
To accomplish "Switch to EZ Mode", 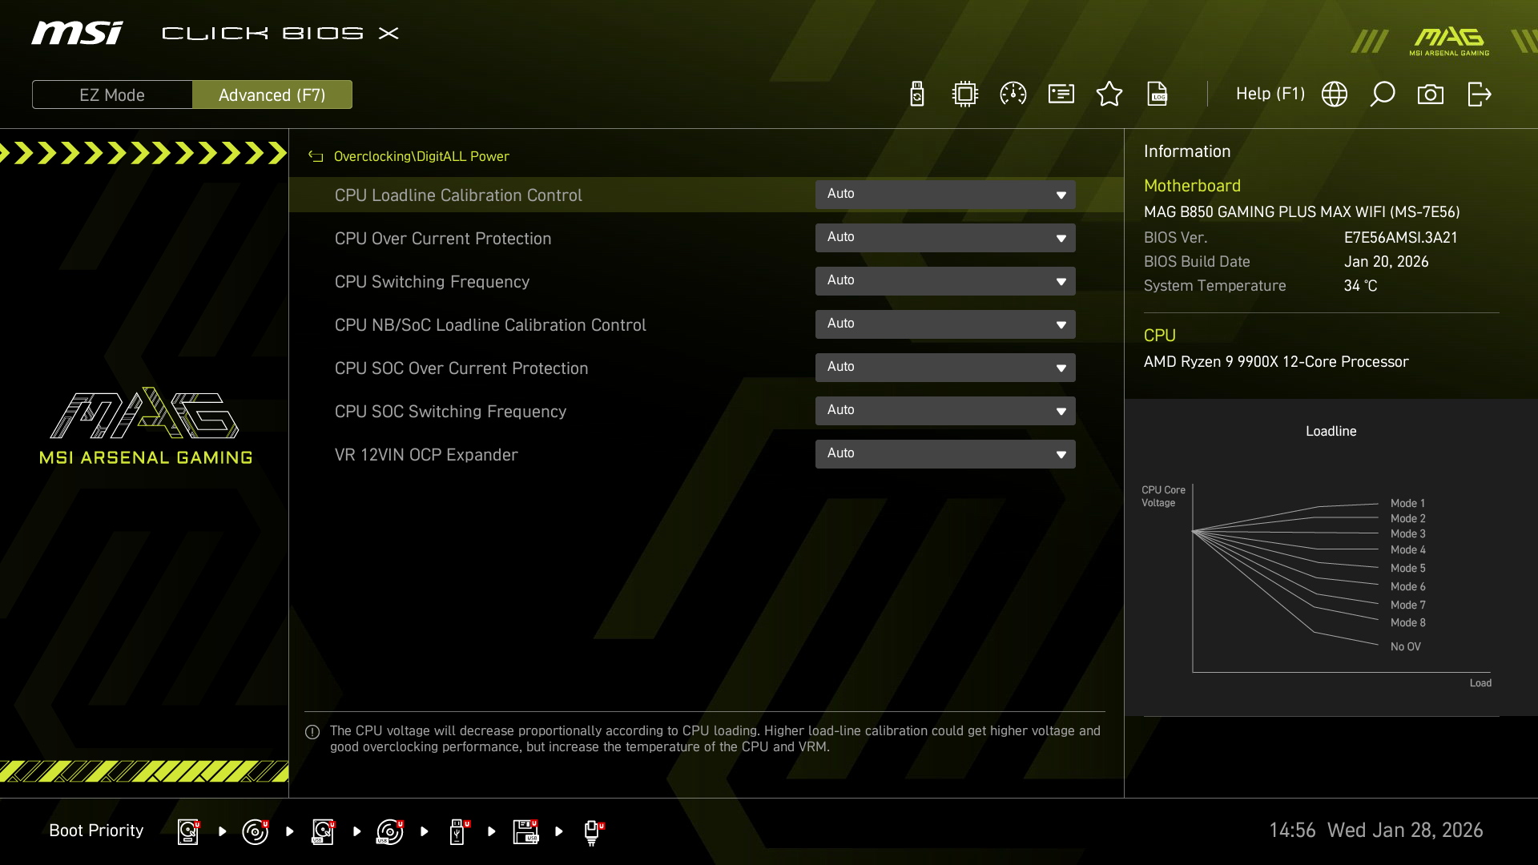I will pos(112,95).
